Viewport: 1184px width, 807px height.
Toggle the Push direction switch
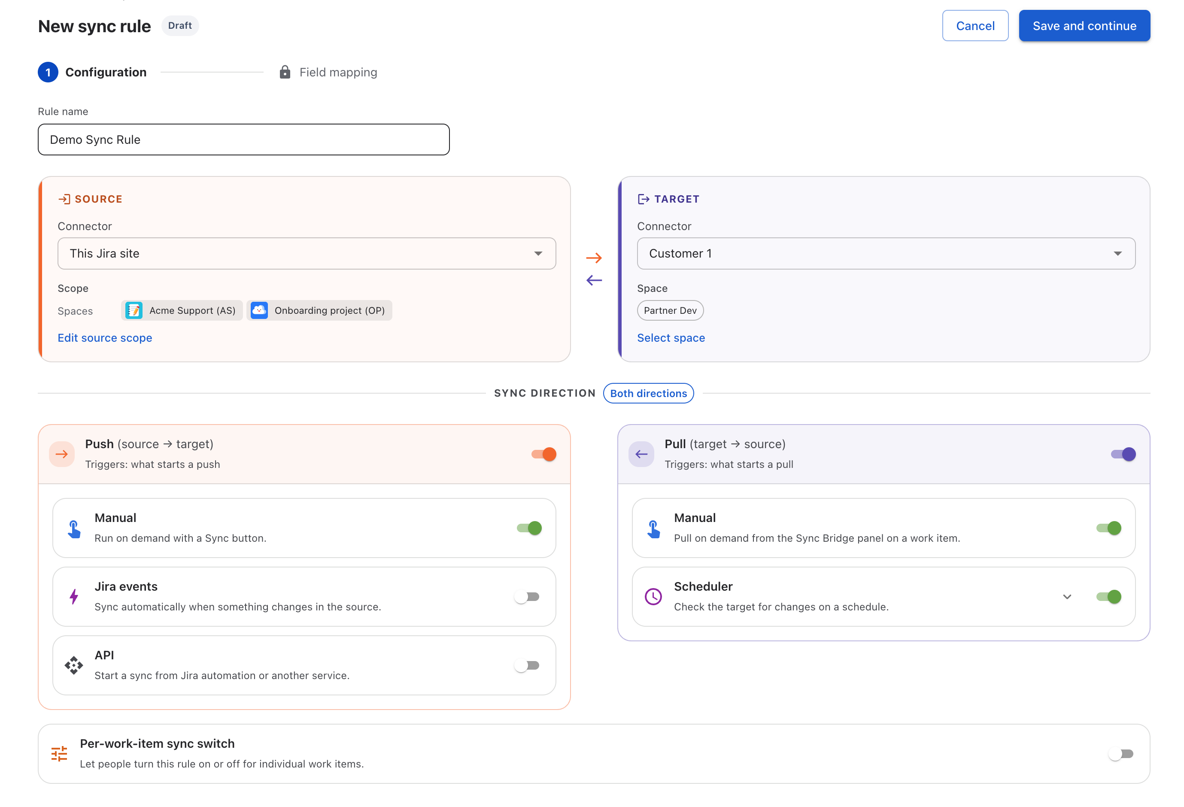pos(543,454)
